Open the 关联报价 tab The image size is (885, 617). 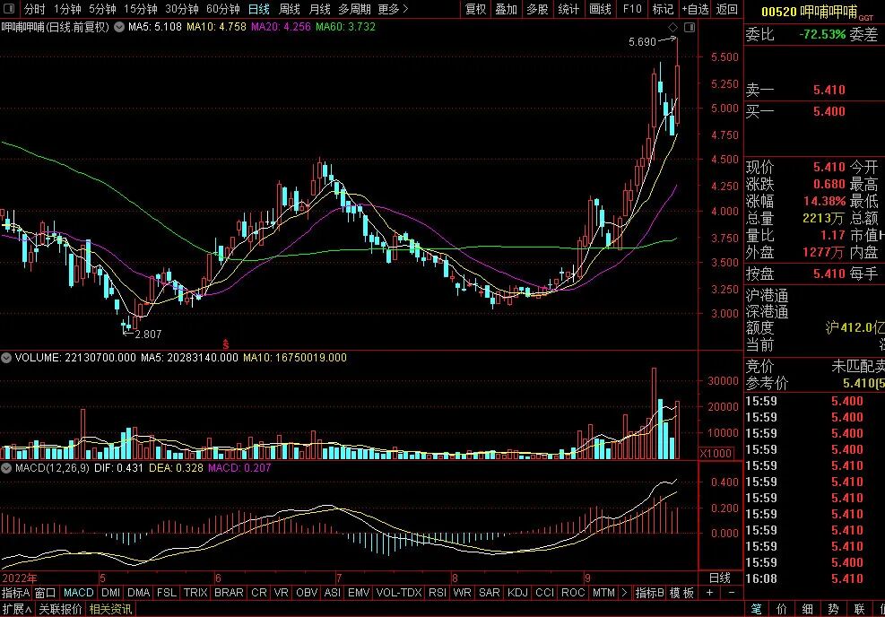61,609
